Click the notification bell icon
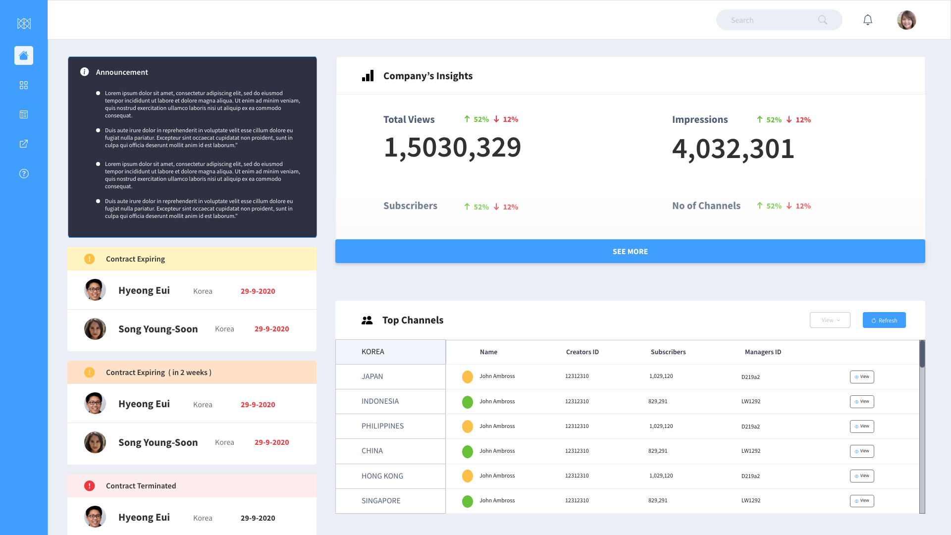The width and height of the screenshot is (951, 535). [x=868, y=20]
